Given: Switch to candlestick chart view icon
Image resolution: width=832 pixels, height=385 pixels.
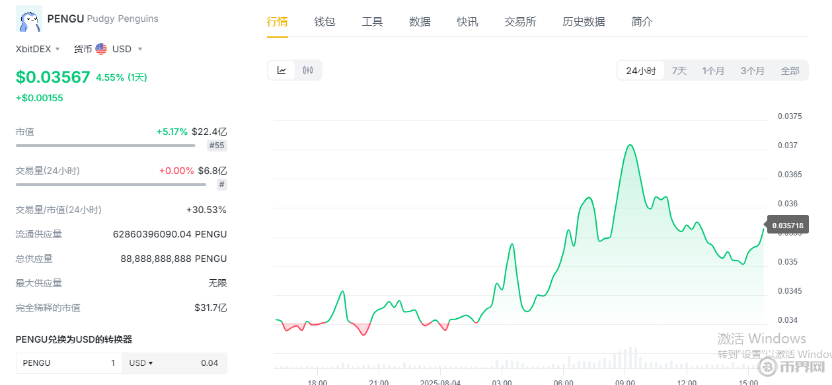Looking at the screenshot, I should (308, 70).
